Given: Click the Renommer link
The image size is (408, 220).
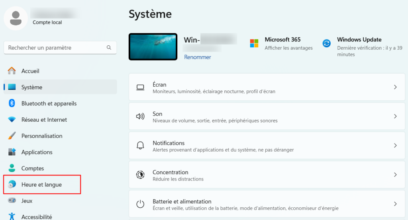Looking at the screenshot, I should (x=198, y=57).
